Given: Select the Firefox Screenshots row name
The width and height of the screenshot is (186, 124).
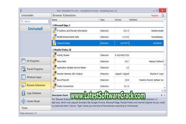Looking at the screenshot, I should click(x=65, y=86).
